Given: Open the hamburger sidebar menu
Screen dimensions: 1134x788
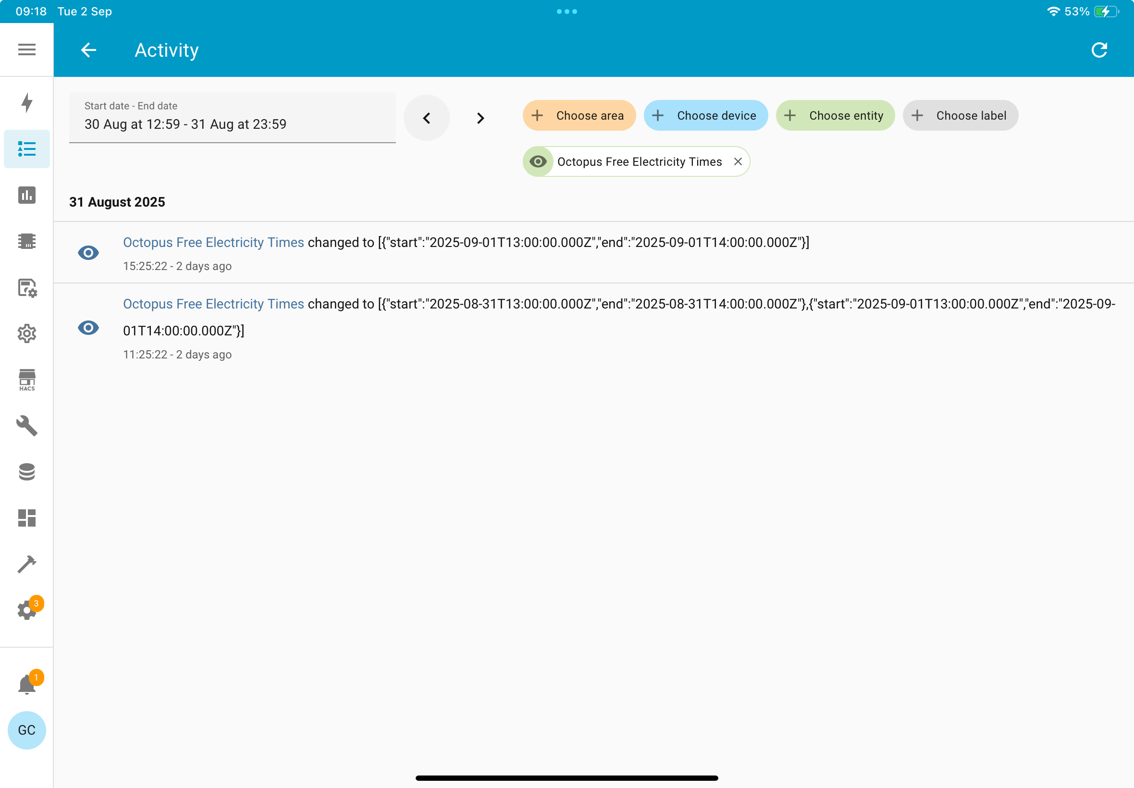Looking at the screenshot, I should pos(26,49).
